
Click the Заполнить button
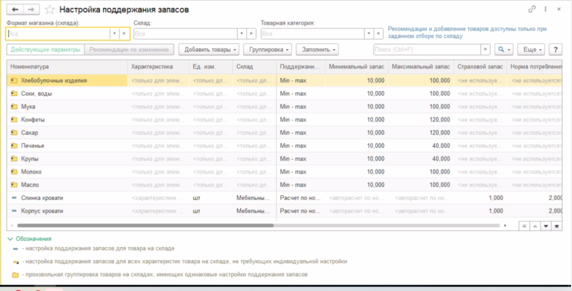317,50
